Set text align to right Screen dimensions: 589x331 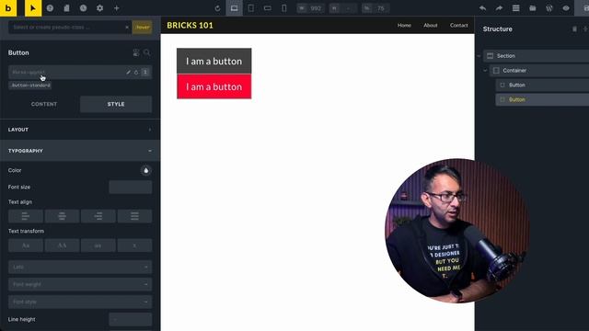(x=98, y=216)
